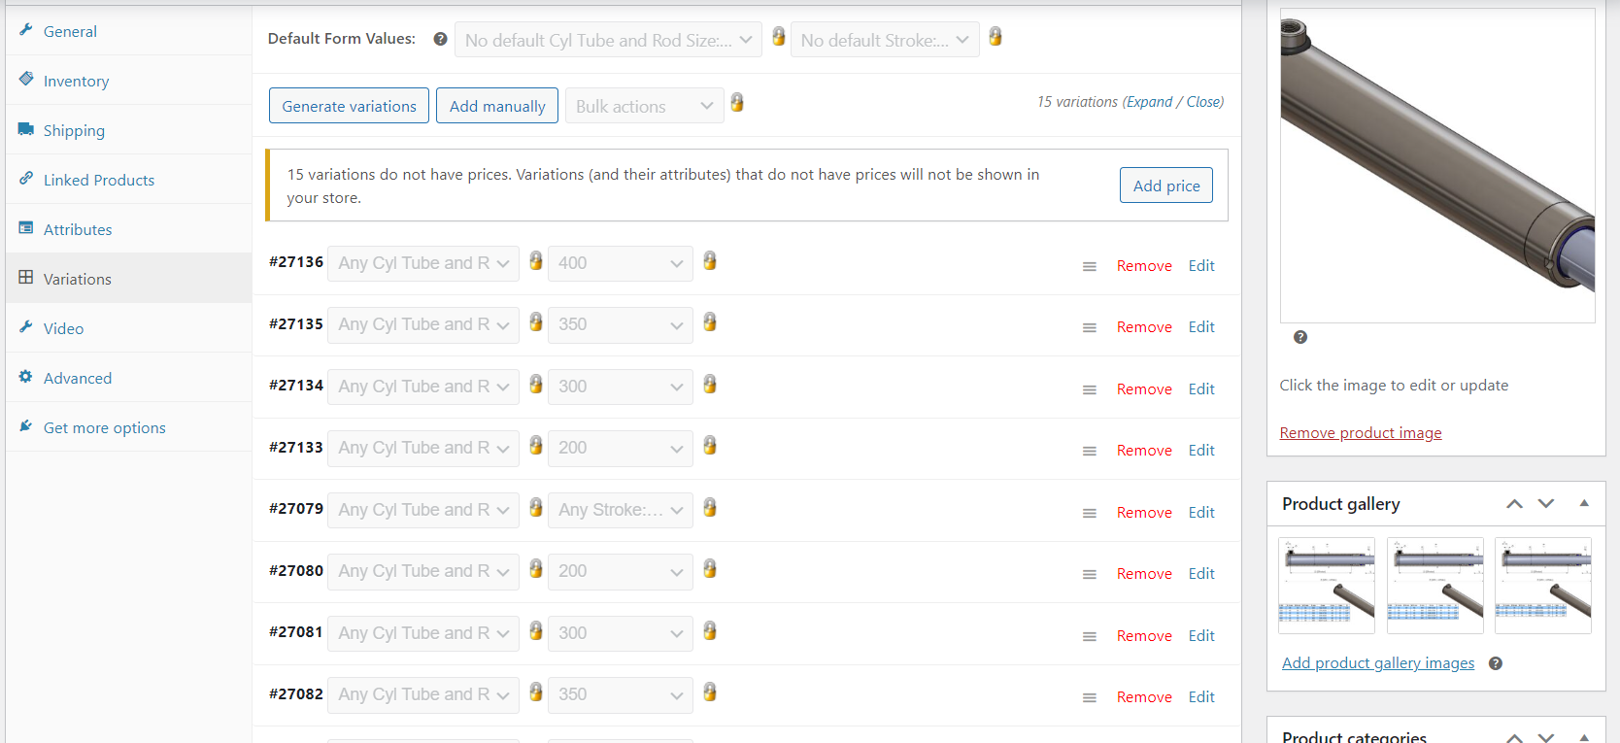1620x743 pixels.
Task: Click help icon beside Add product gallery images
Action: coord(1496,663)
